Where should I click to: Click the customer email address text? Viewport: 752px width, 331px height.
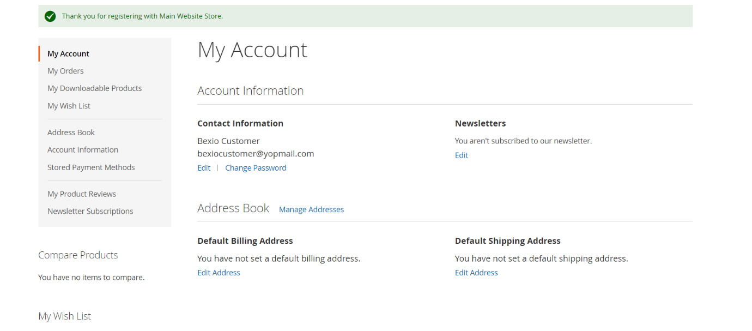[256, 154]
